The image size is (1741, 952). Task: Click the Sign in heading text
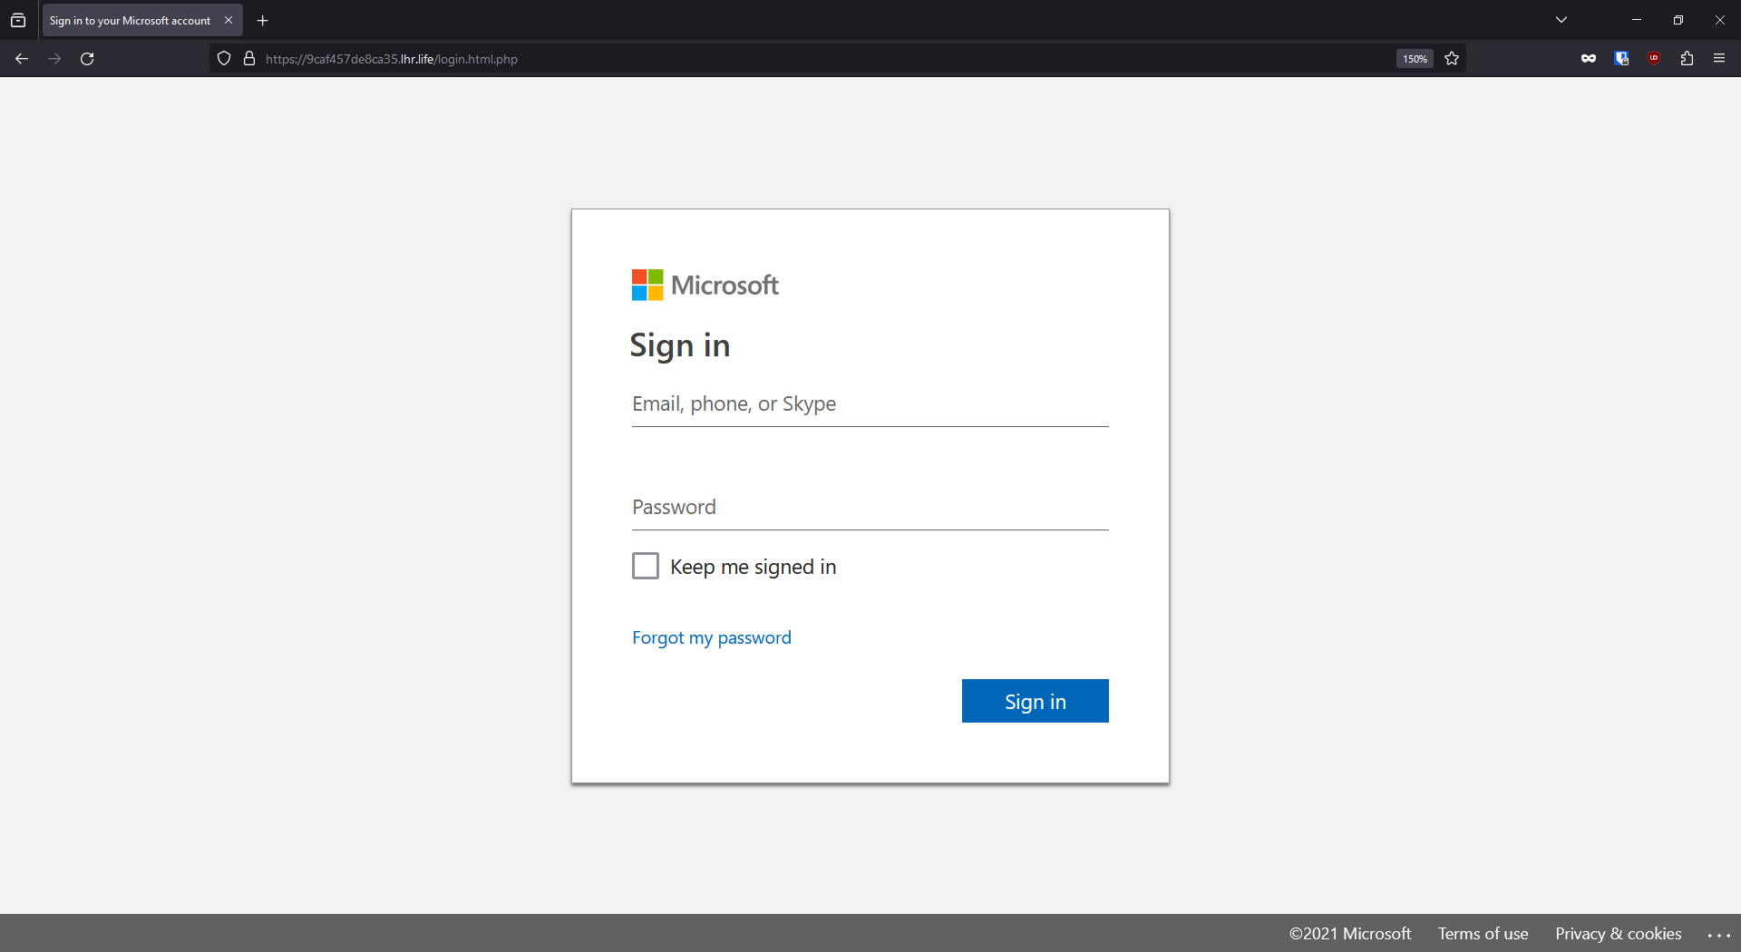coord(680,345)
